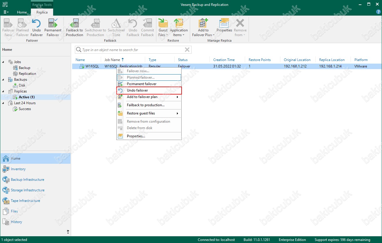
Task: Open the help question mark icon
Action: tap(378, 12)
